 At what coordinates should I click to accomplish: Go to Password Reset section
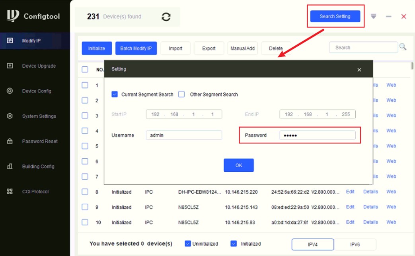pos(40,141)
